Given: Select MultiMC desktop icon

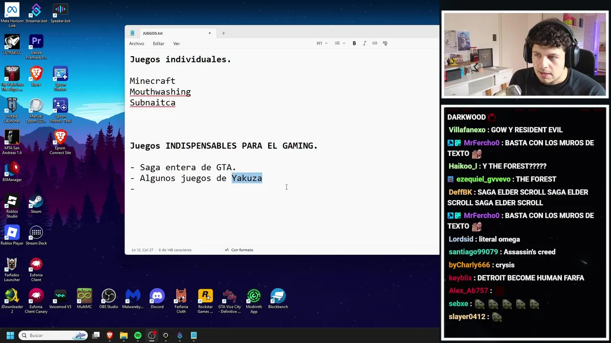Looking at the screenshot, I should coord(84,299).
